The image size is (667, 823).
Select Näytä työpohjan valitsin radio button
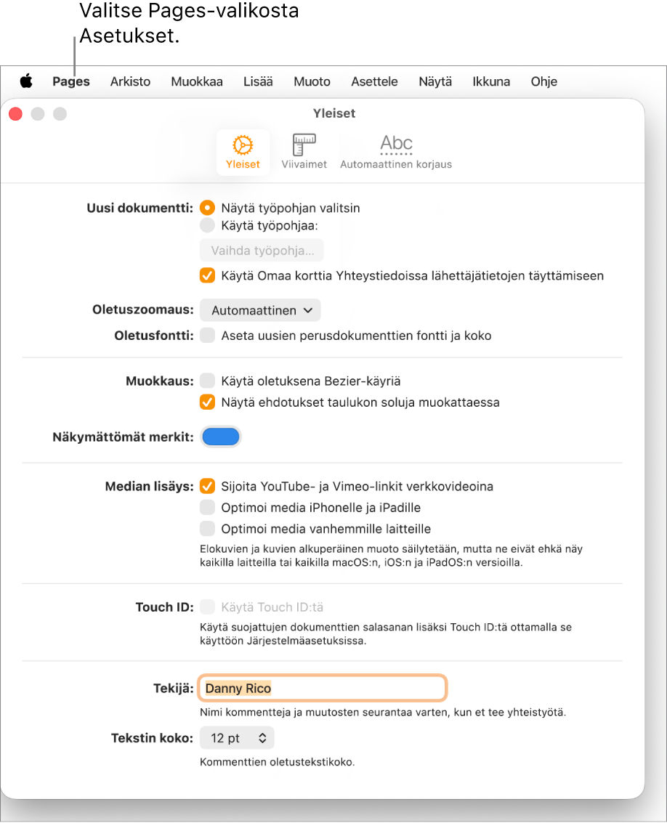[208, 208]
